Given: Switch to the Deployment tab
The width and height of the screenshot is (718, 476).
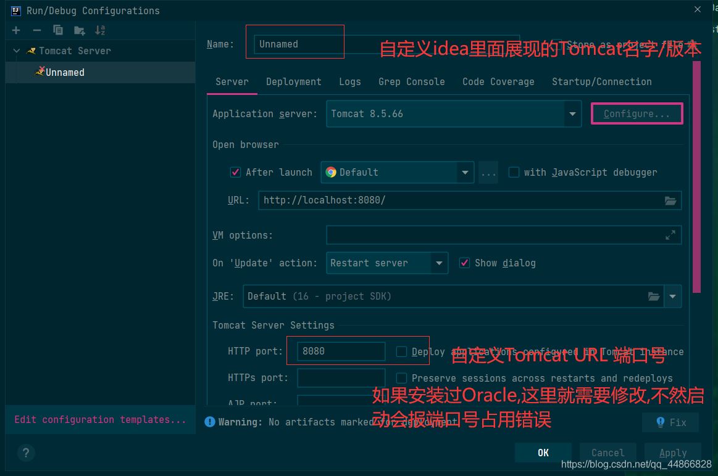Looking at the screenshot, I should click(293, 81).
